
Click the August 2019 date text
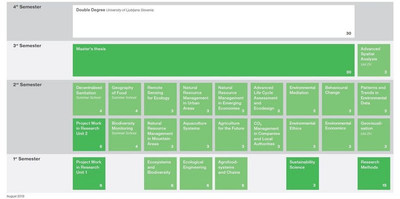tap(15, 196)
